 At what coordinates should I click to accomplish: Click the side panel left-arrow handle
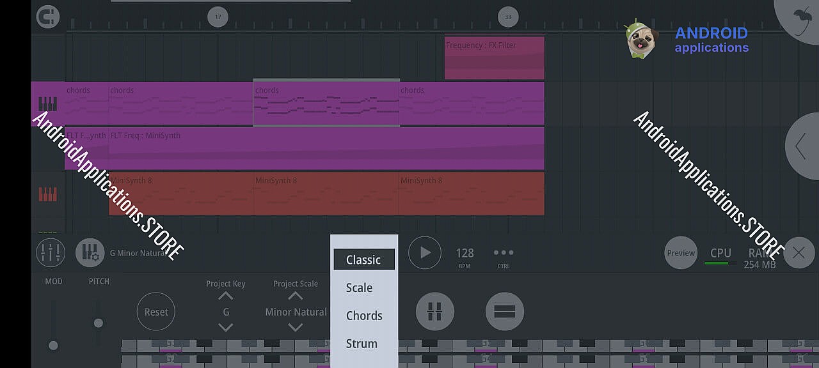pyautogui.click(x=801, y=146)
